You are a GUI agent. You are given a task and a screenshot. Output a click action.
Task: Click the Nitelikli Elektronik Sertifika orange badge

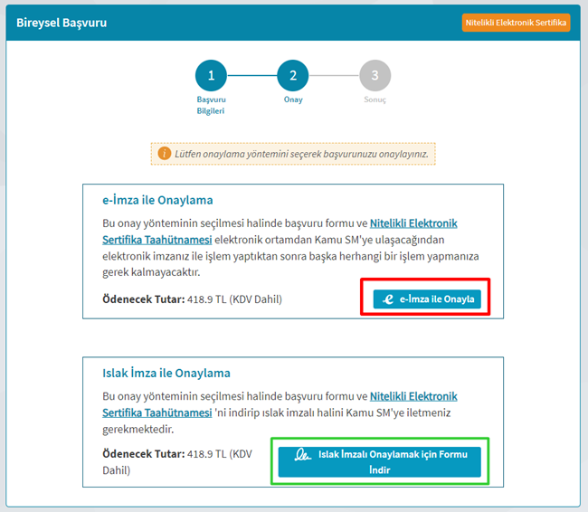(x=516, y=23)
